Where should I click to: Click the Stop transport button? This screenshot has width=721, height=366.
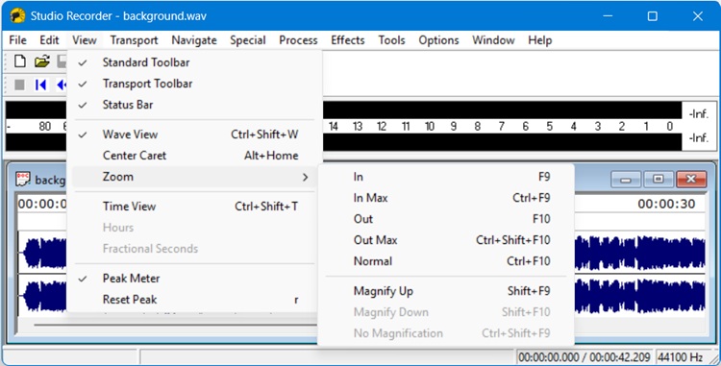tap(19, 85)
